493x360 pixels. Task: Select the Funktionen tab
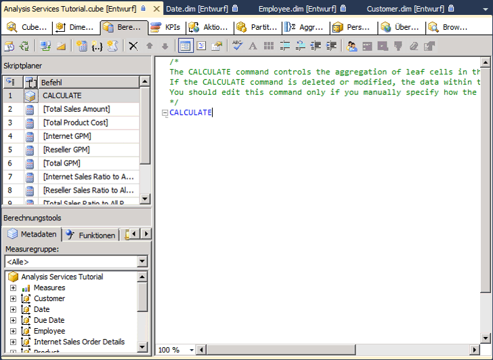tap(91, 235)
